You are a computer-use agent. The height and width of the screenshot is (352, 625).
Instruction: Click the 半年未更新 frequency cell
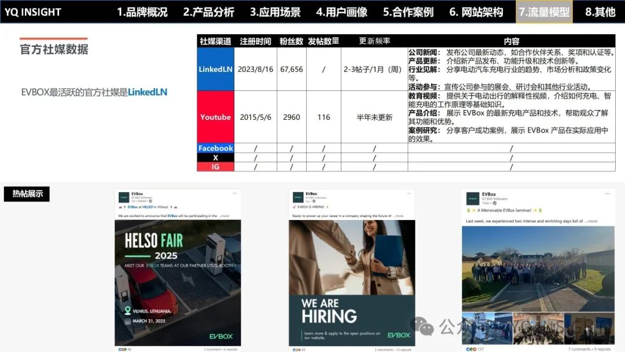click(x=374, y=117)
